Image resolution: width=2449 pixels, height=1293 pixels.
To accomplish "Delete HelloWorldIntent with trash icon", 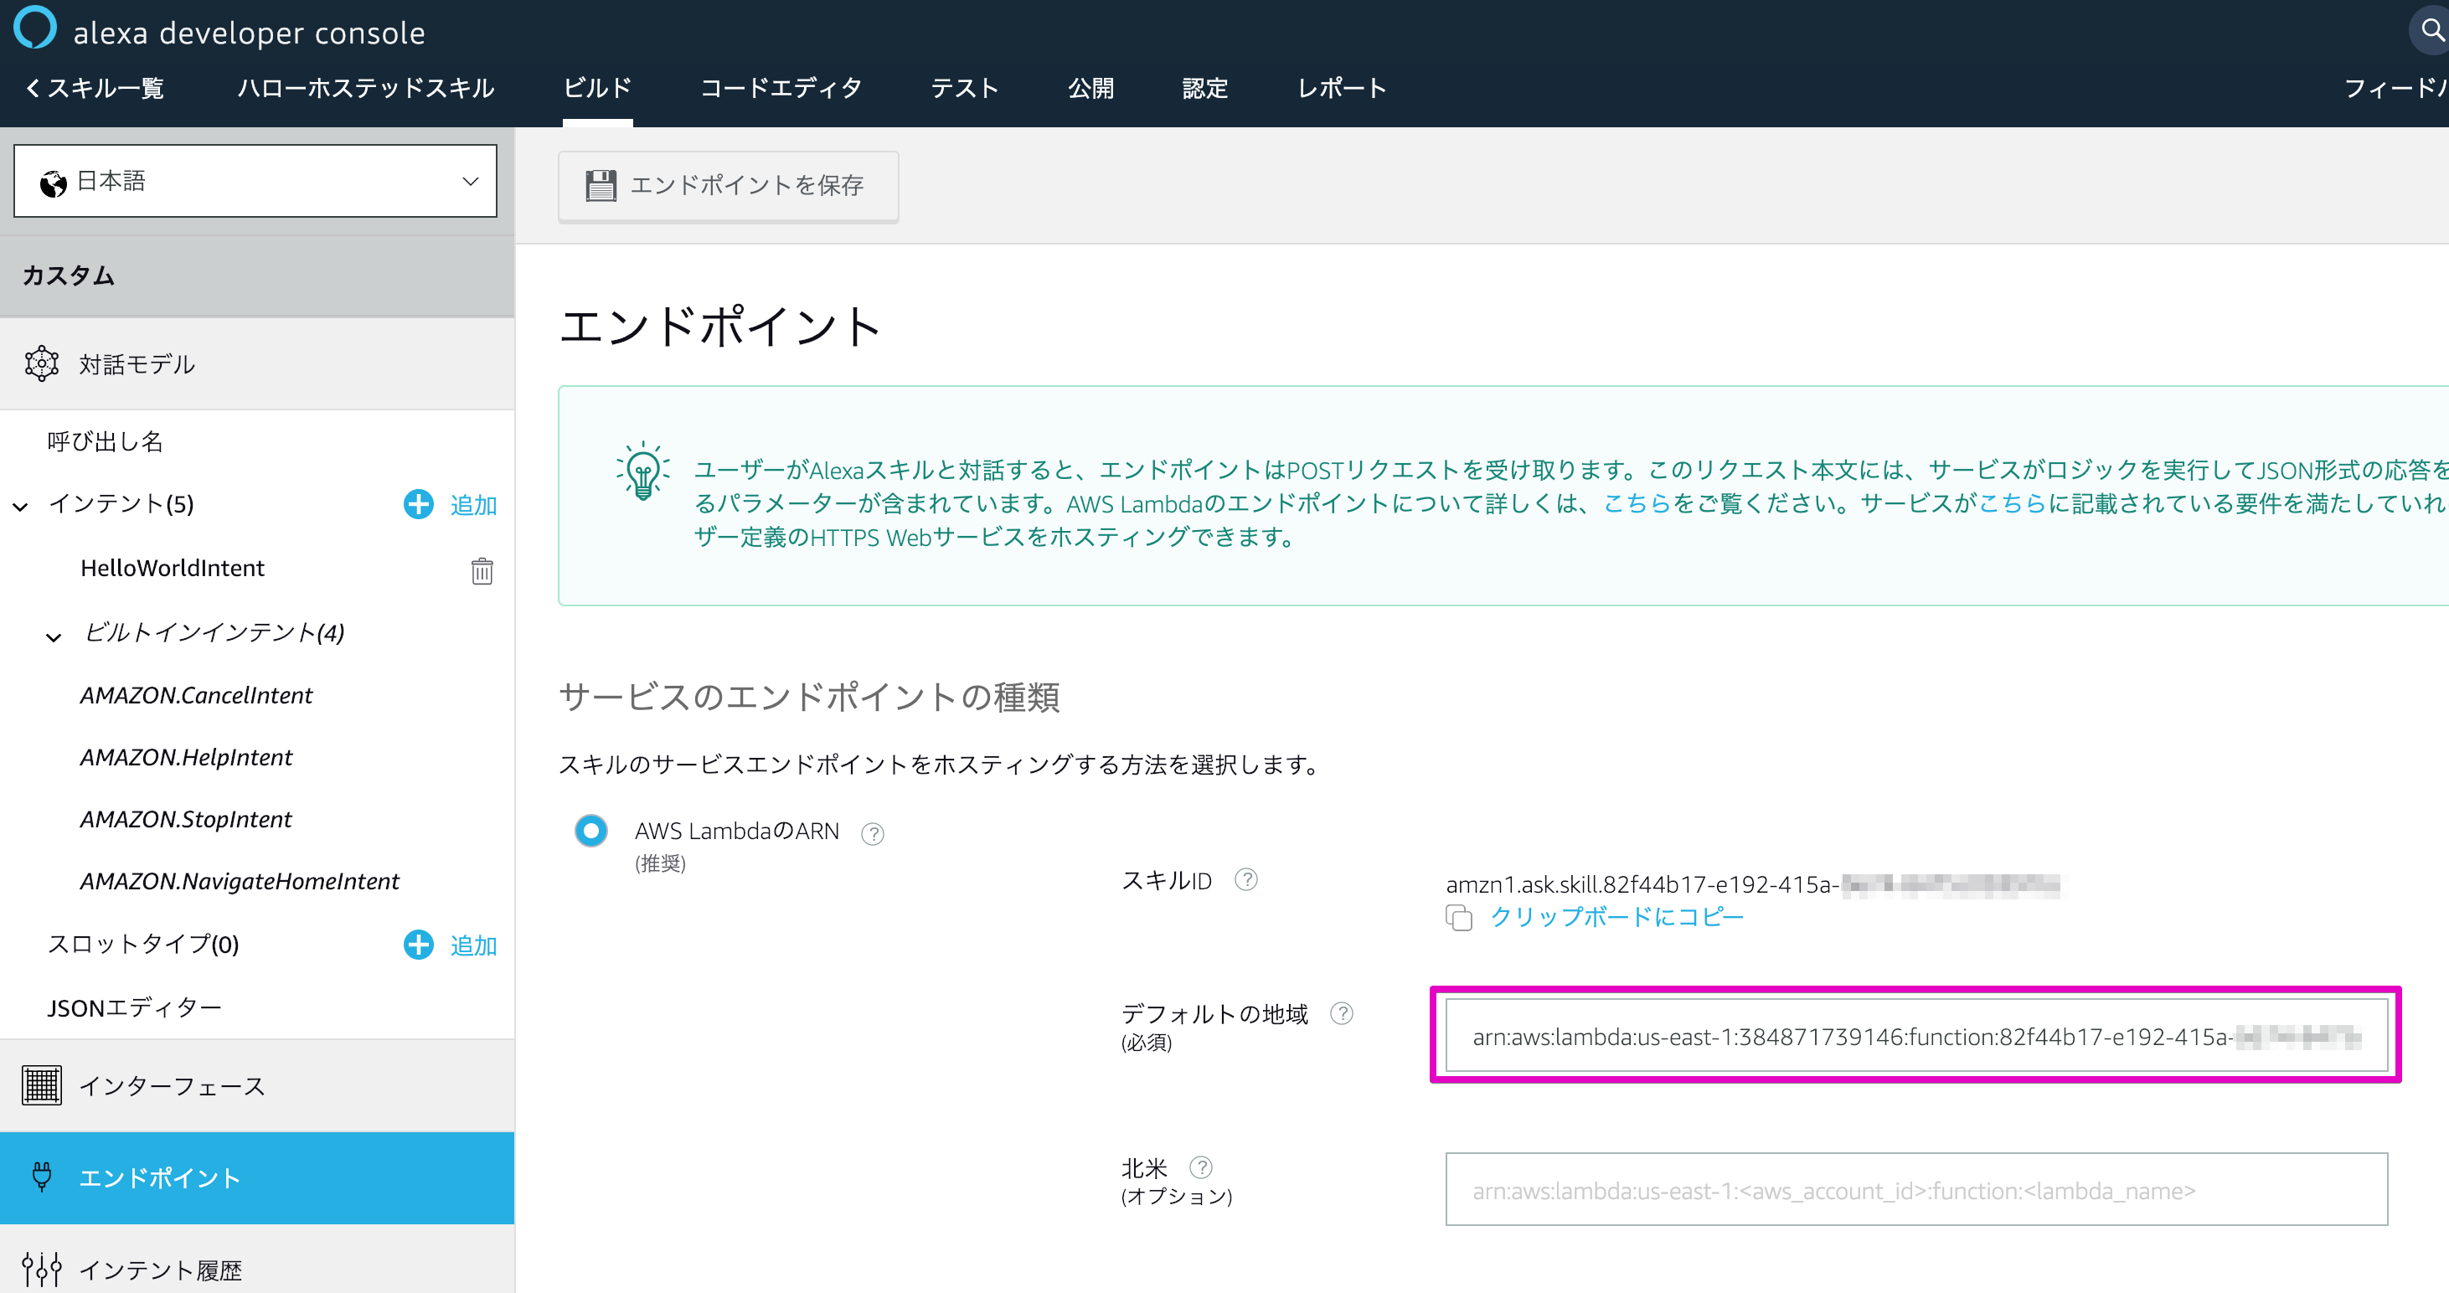I will click(482, 570).
